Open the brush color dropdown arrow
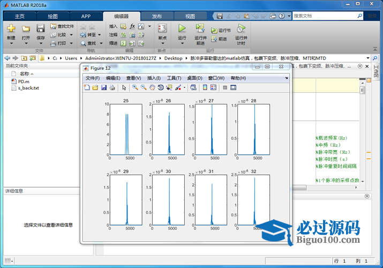 [x=184, y=87]
